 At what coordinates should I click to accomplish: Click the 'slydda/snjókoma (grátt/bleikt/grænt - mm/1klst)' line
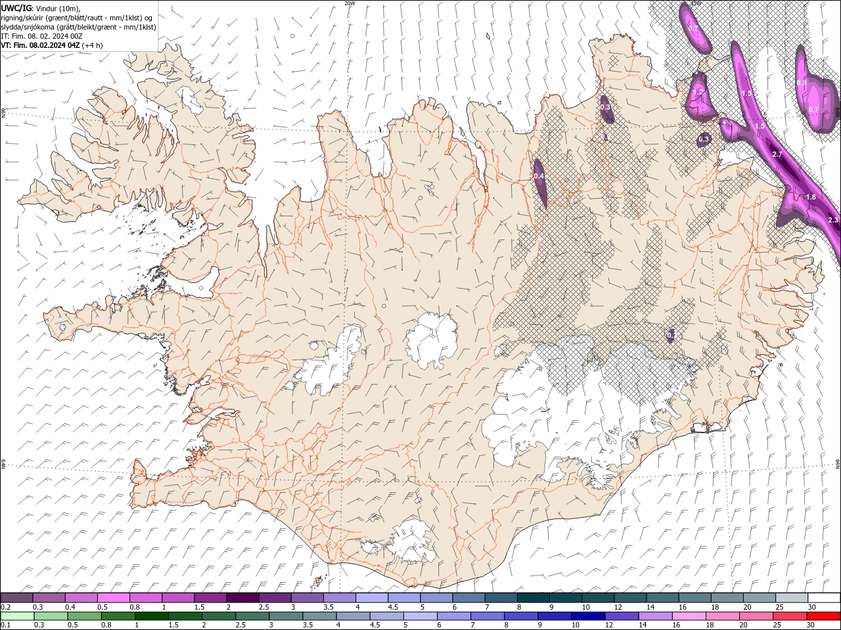click(78, 27)
